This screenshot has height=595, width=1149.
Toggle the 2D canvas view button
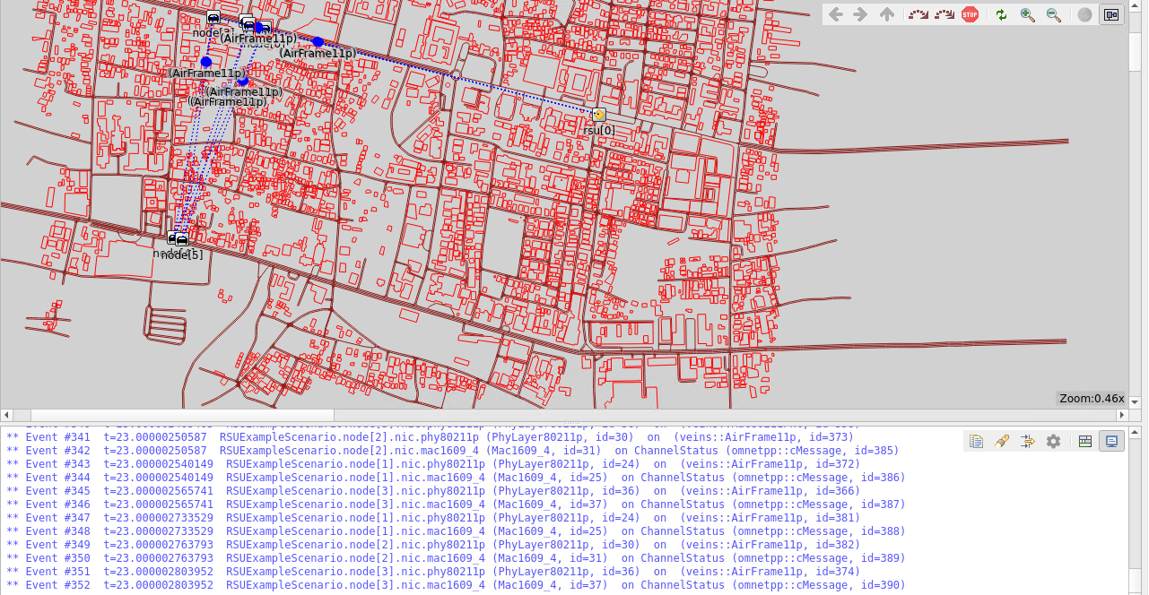click(x=1111, y=14)
